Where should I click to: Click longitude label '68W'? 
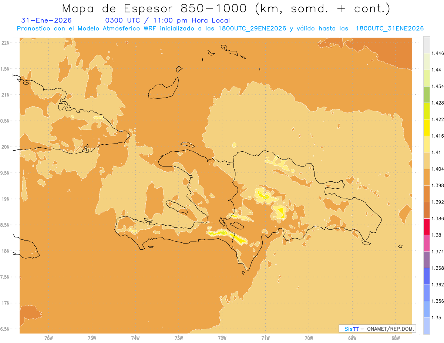396,338
